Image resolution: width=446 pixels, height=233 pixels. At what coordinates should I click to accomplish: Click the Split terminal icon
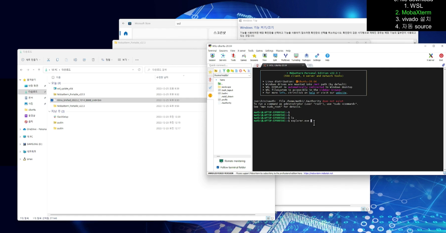click(x=275, y=57)
